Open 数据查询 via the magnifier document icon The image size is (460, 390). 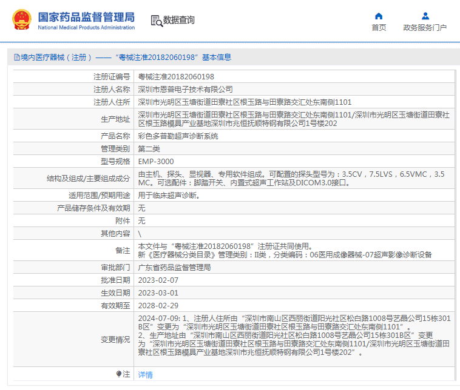pyautogui.click(x=157, y=21)
